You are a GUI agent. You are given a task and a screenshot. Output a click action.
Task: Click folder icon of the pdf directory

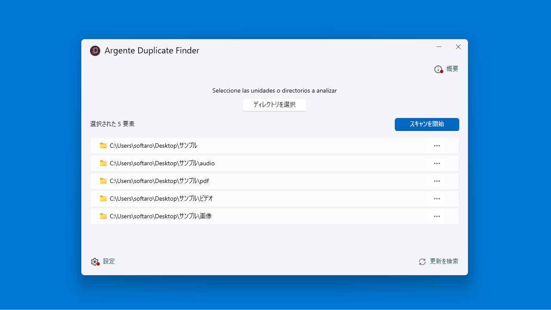point(103,181)
